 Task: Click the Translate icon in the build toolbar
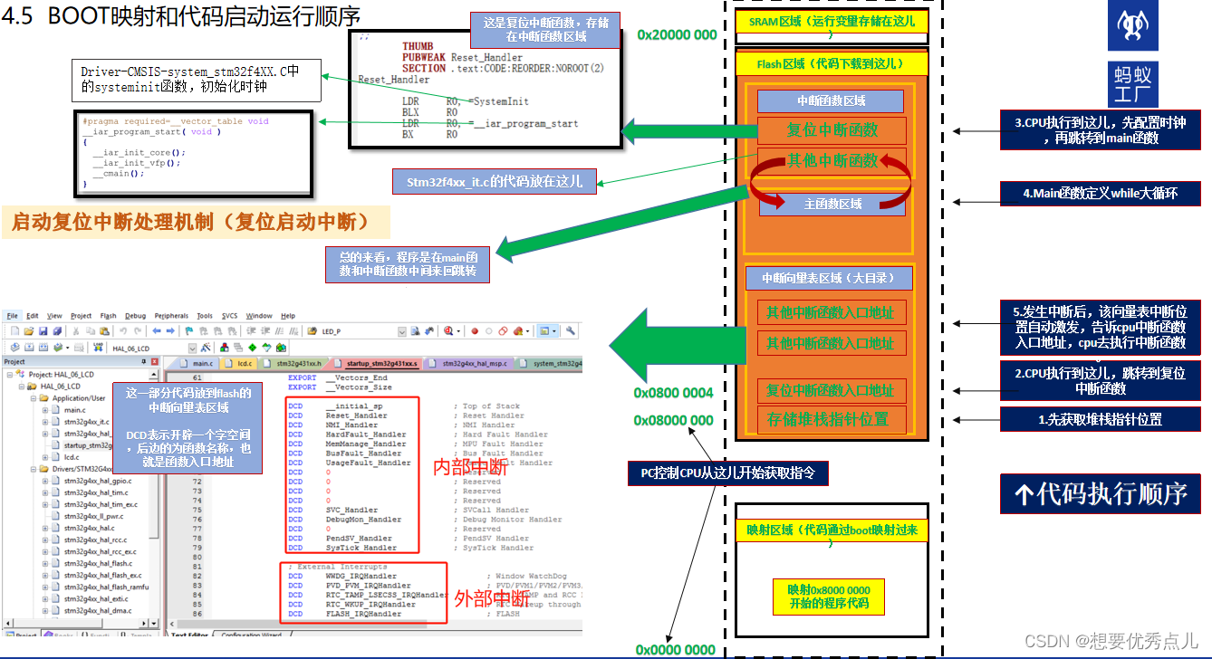pyautogui.click(x=15, y=348)
